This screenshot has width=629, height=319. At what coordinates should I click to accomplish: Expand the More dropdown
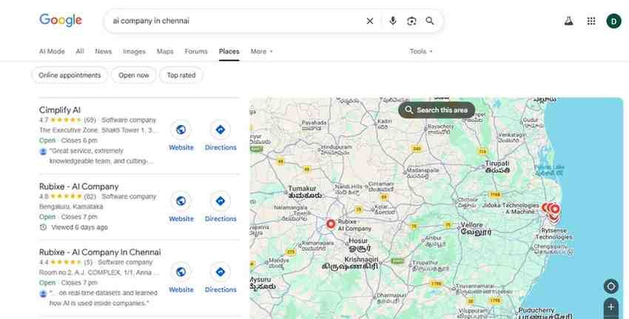[261, 51]
